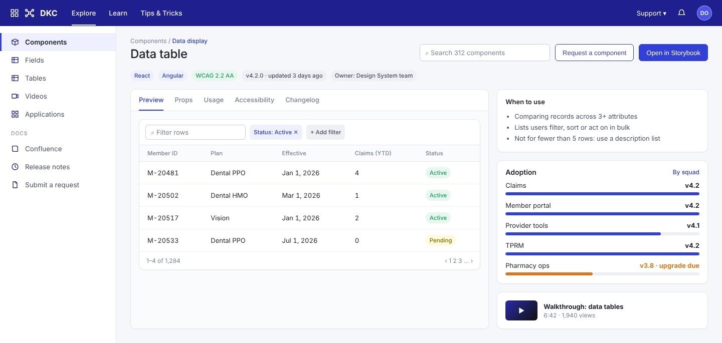Focus the Search 312 components field
Viewport: 722px width, 343px height.
coord(485,53)
